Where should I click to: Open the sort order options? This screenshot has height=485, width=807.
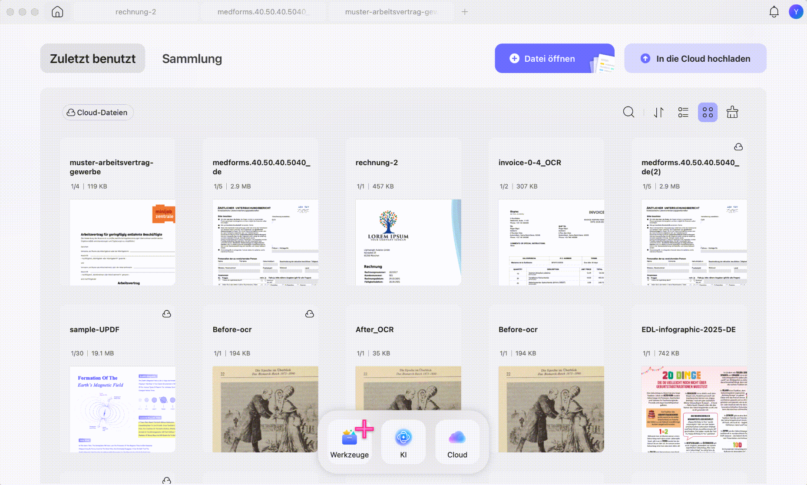point(659,112)
